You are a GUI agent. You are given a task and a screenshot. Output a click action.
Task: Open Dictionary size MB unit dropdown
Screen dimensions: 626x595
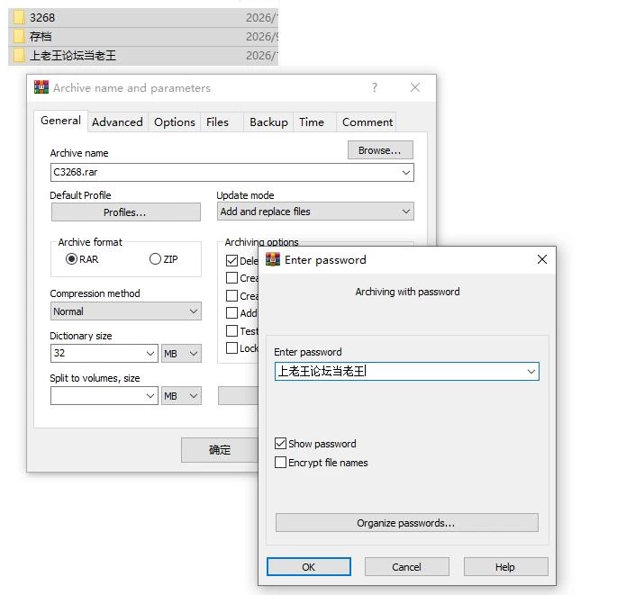[x=181, y=353]
